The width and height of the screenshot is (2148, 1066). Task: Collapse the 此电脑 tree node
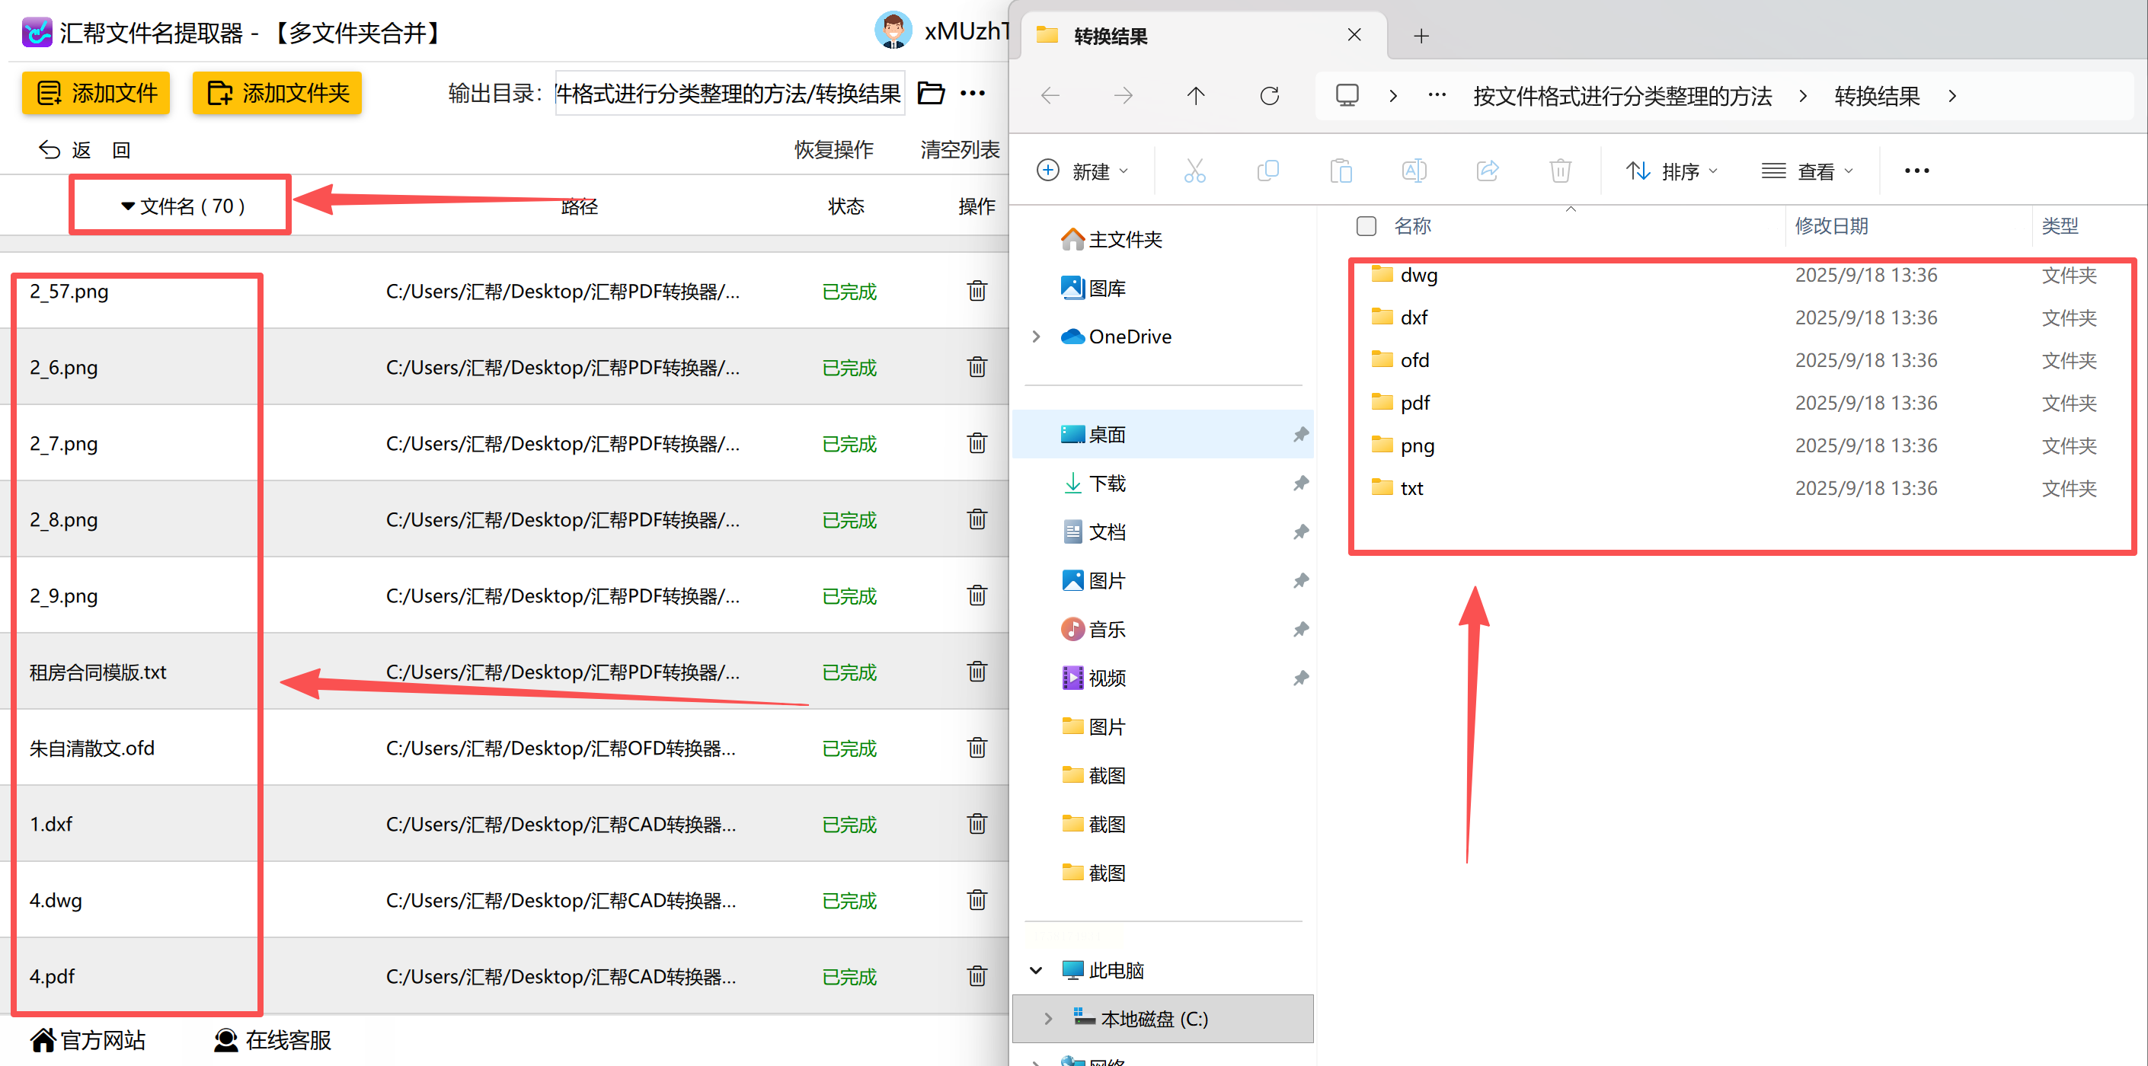click(x=1037, y=970)
